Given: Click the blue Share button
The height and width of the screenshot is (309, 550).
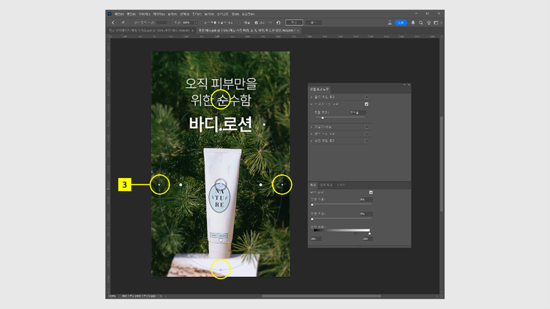Looking at the screenshot, I should (401, 23).
